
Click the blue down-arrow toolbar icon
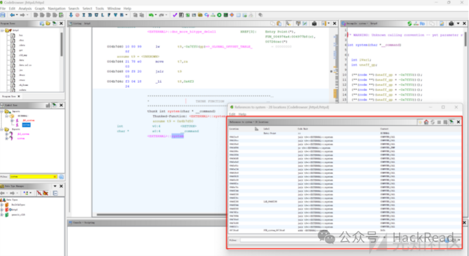[71, 15]
